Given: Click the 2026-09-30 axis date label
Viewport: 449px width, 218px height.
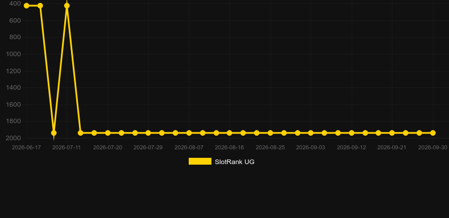Looking at the screenshot, I should (x=433, y=148).
